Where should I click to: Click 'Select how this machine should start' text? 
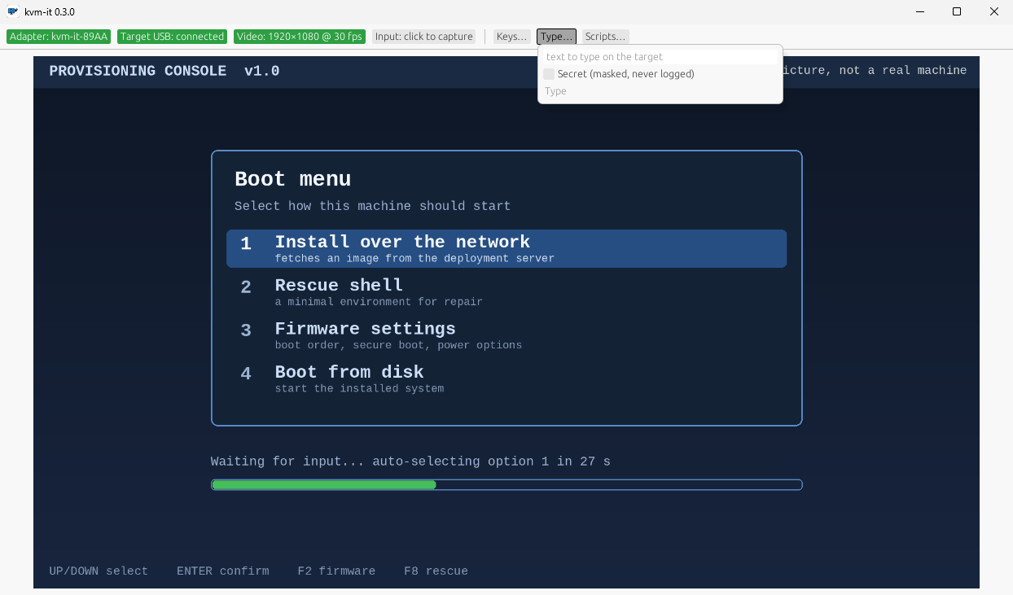click(373, 206)
